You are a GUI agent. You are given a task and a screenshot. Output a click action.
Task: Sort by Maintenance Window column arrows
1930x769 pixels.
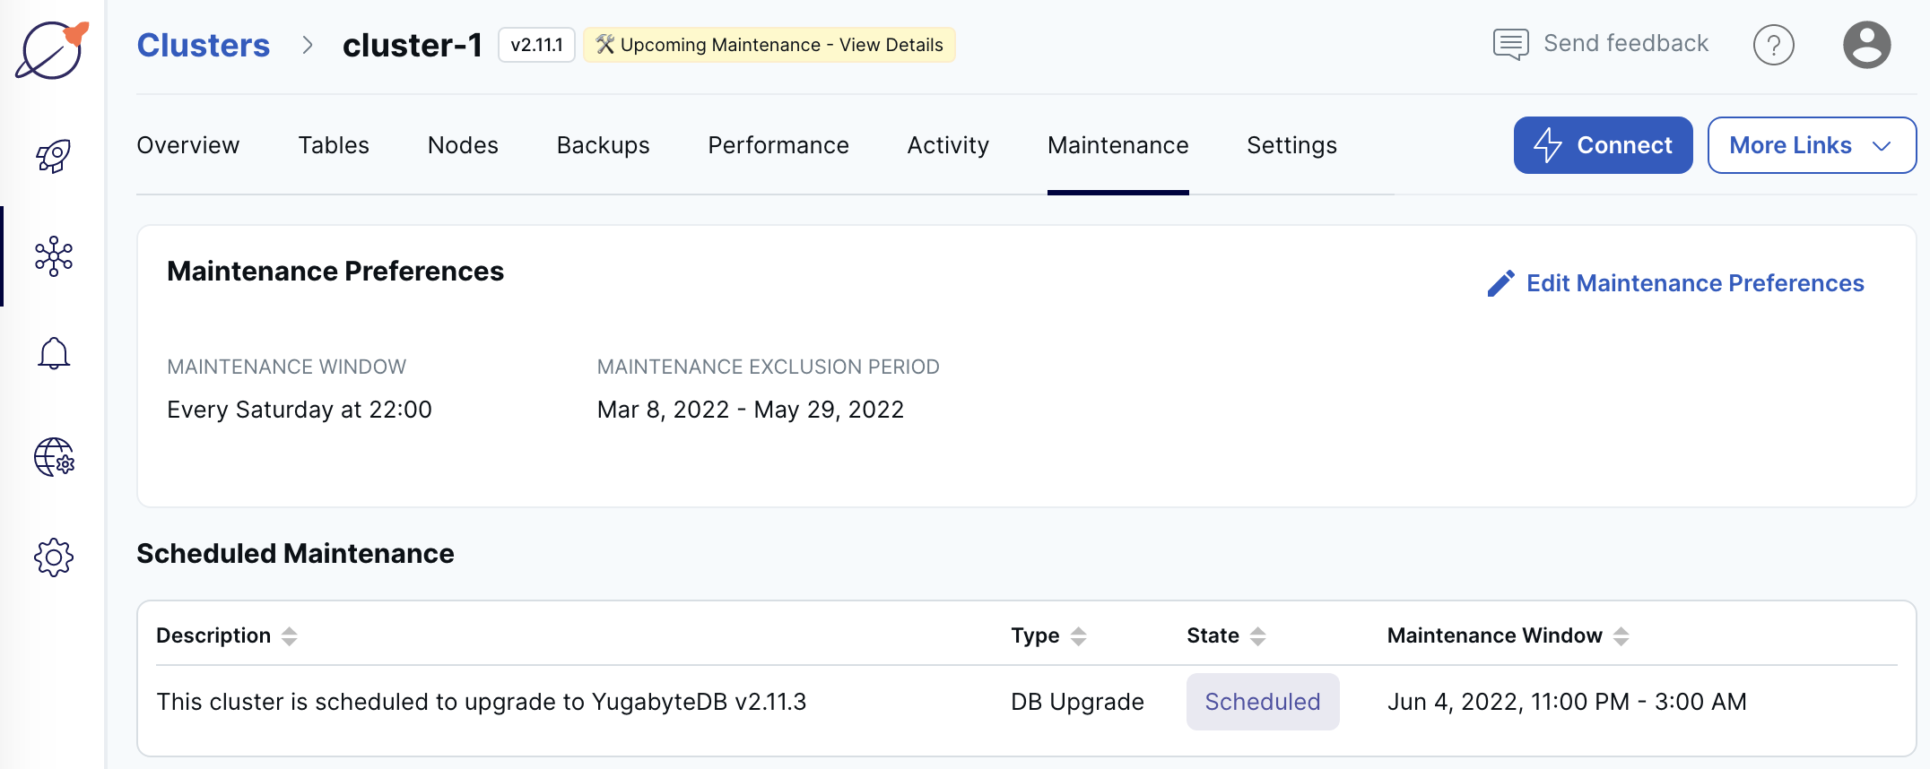1621,636
